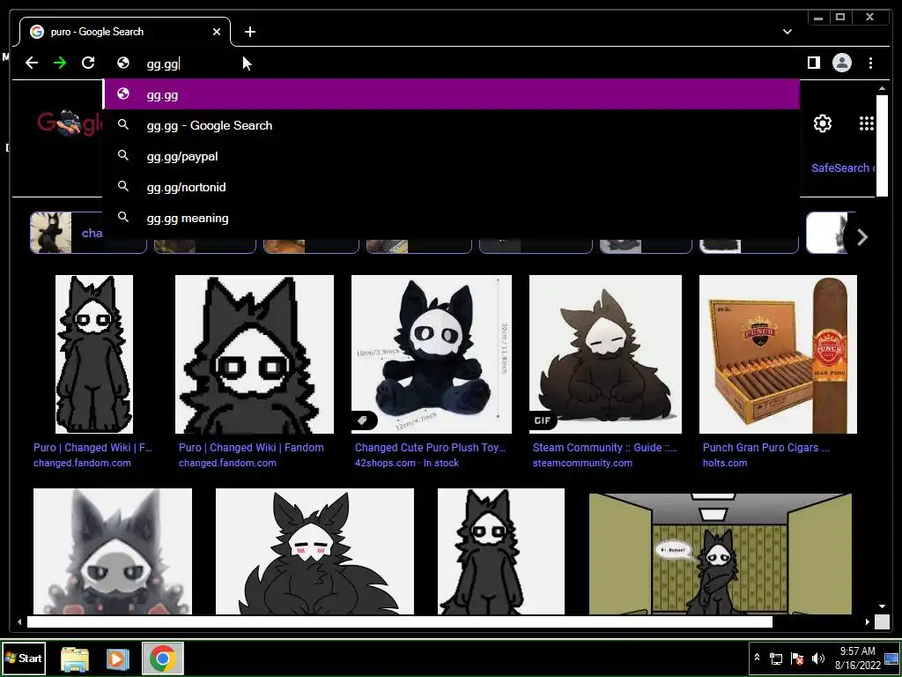
Task: Reload the page with the refresh icon
Action: [x=88, y=63]
